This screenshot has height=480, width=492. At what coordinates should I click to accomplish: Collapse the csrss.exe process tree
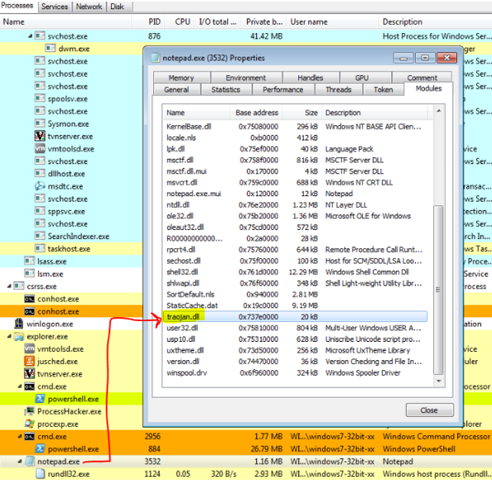pos(9,286)
